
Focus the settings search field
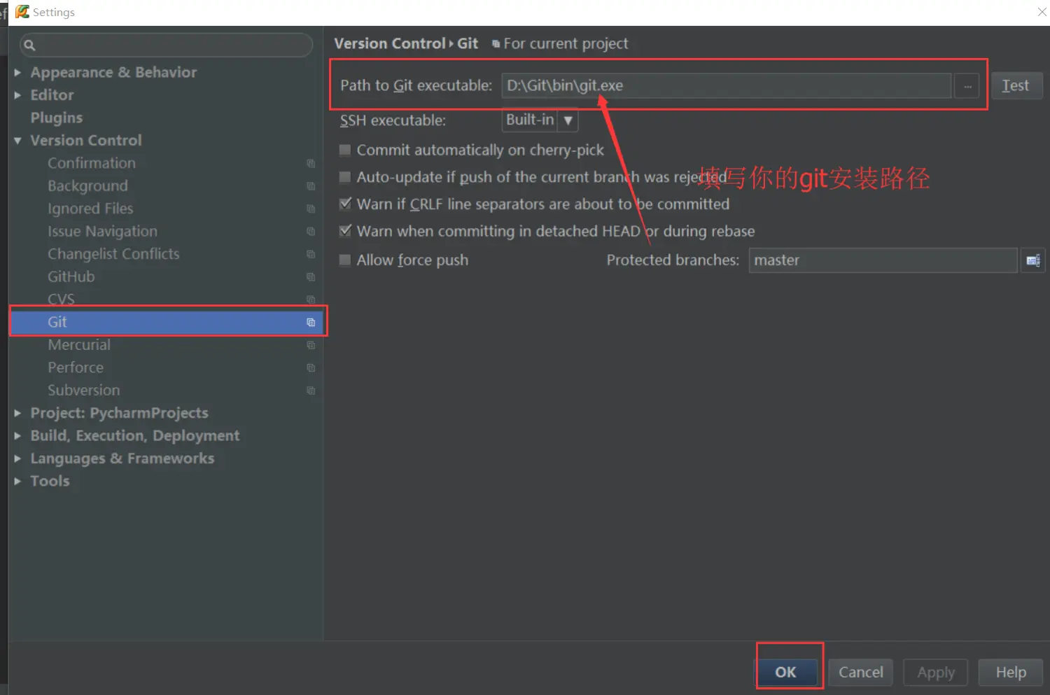point(167,45)
